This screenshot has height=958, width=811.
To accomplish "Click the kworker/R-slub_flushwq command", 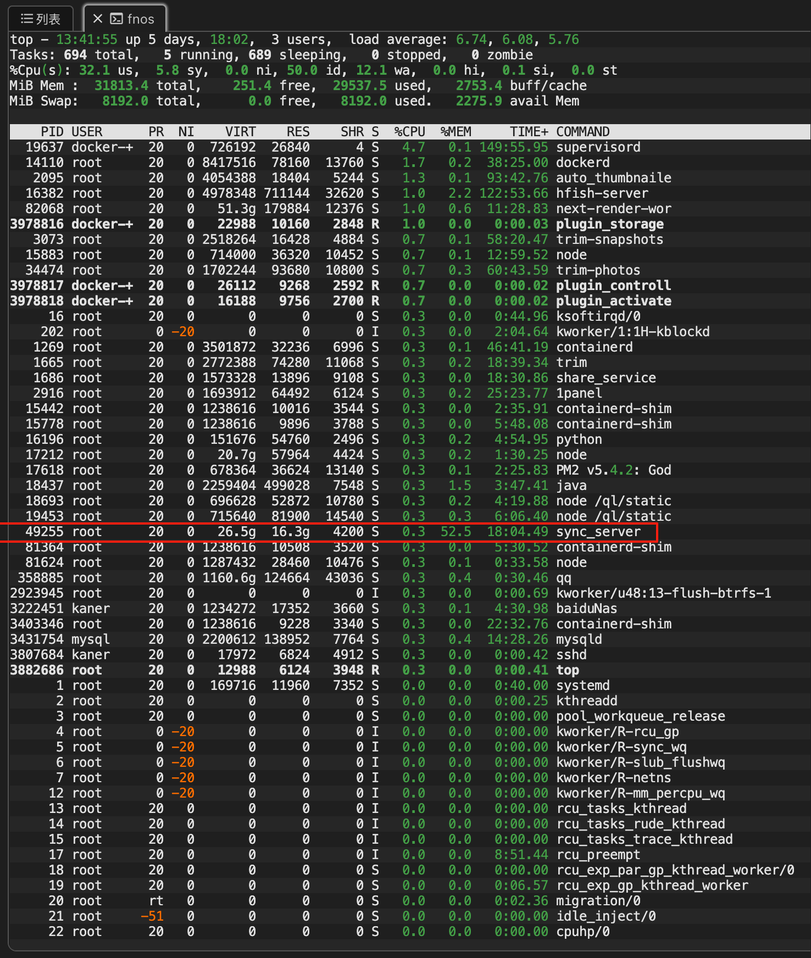I will coord(641,762).
